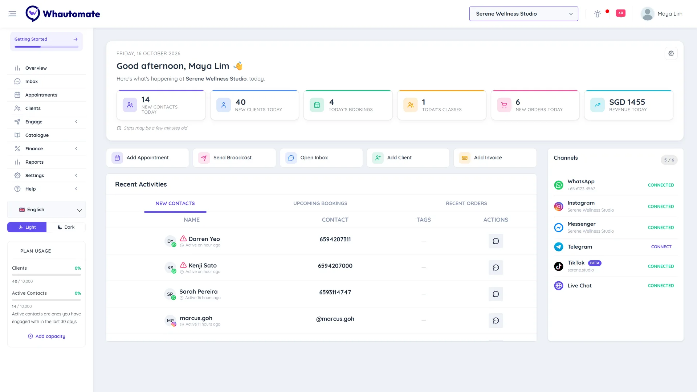697x392 pixels.
Task: Open the hamburger menu icon
Action: [12, 14]
